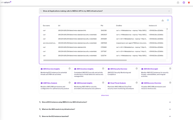The image size is (193, 120).
Task: Expand 'Show me the EC2 instances launched' question
Action: (x=170, y=117)
